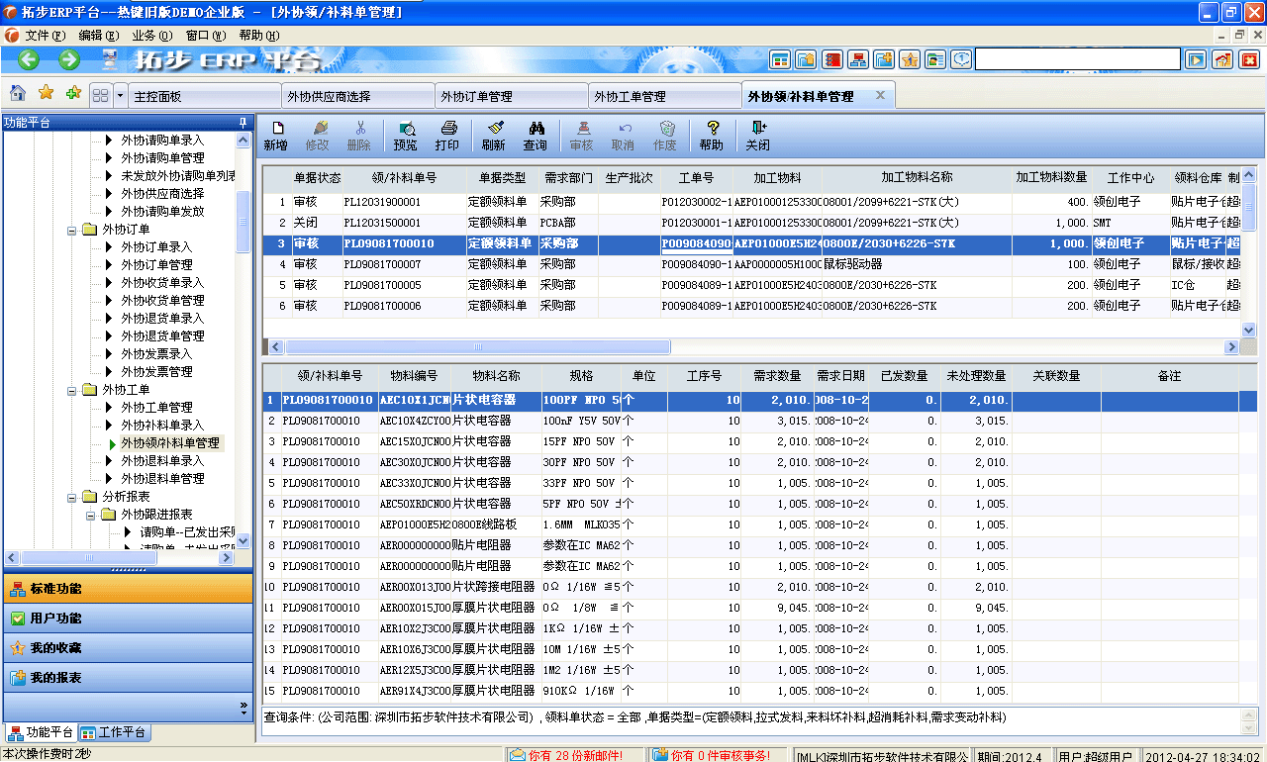Click the 删除 (Delete) toolbar icon

[361, 134]
